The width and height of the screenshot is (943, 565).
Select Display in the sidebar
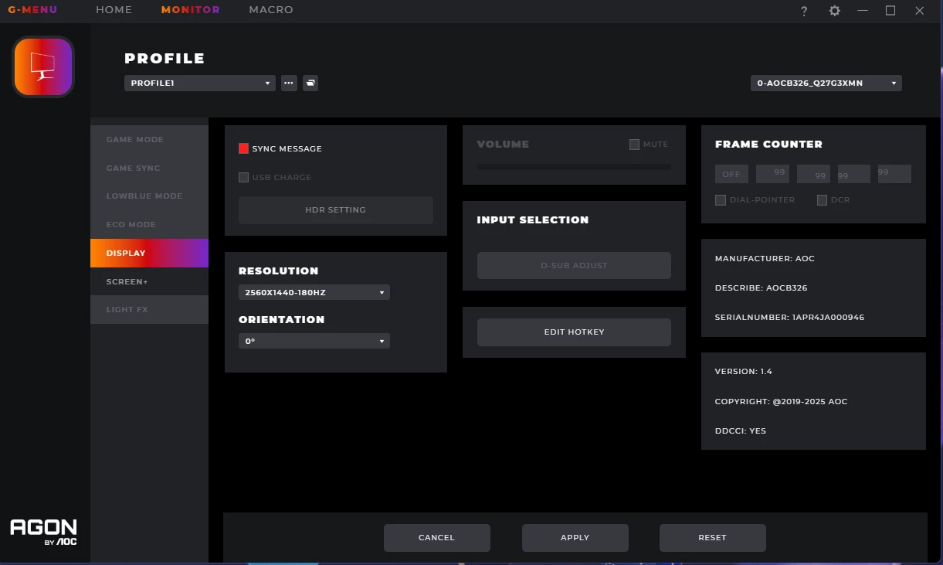(149, 253)
